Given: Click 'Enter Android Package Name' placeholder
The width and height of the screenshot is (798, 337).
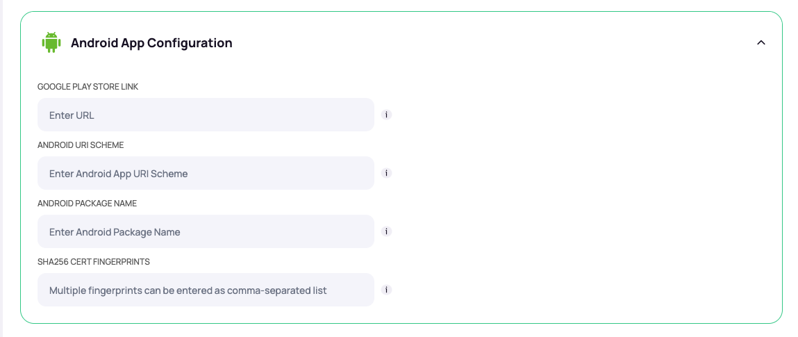Looking at the screenshot, I should (x=115, y=232).
